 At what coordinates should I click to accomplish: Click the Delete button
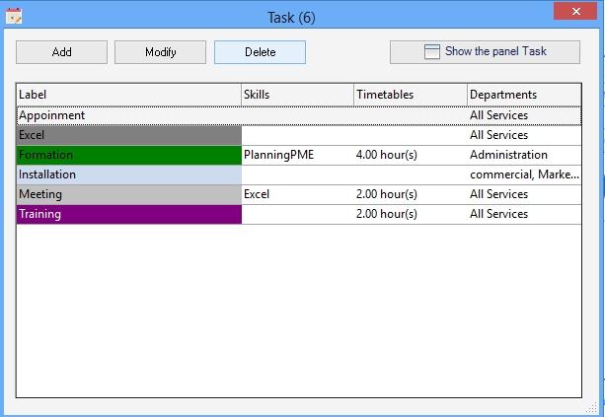point(260,52)
